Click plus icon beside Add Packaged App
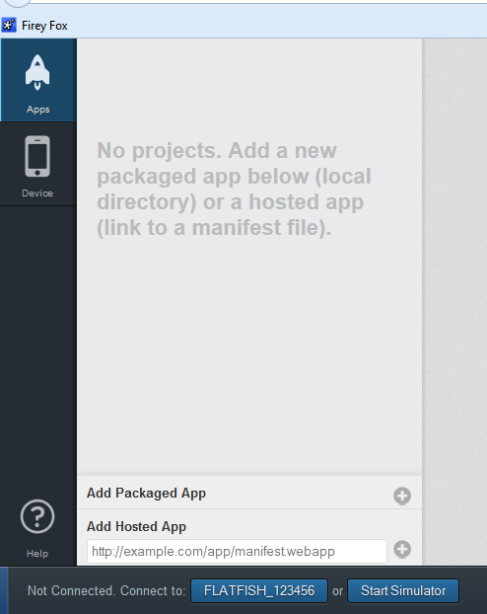The image size is (487, 614). [x=402, y=496]
